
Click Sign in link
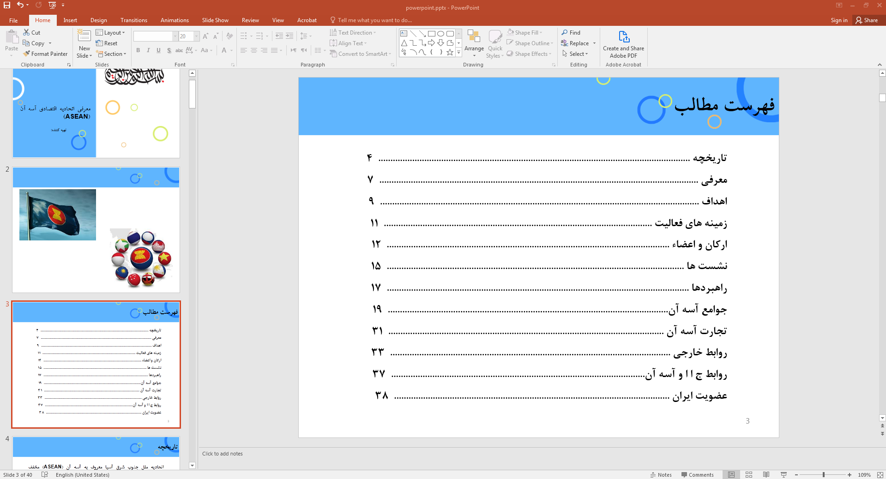click(839, 20)
